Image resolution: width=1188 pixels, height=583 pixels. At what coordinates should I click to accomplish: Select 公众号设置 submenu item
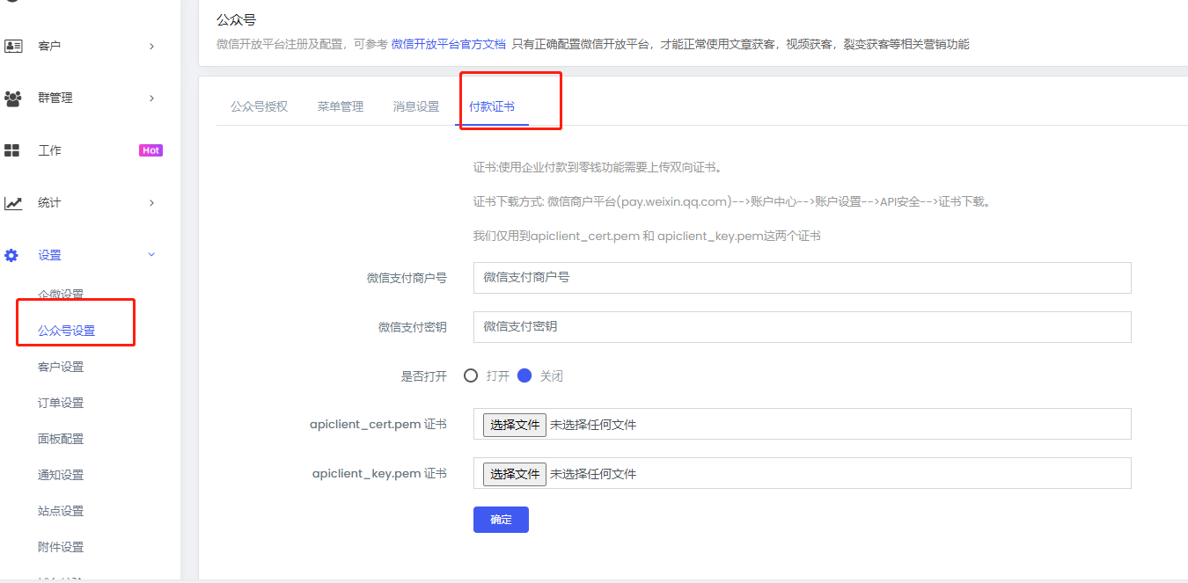(x=66, y=331)
